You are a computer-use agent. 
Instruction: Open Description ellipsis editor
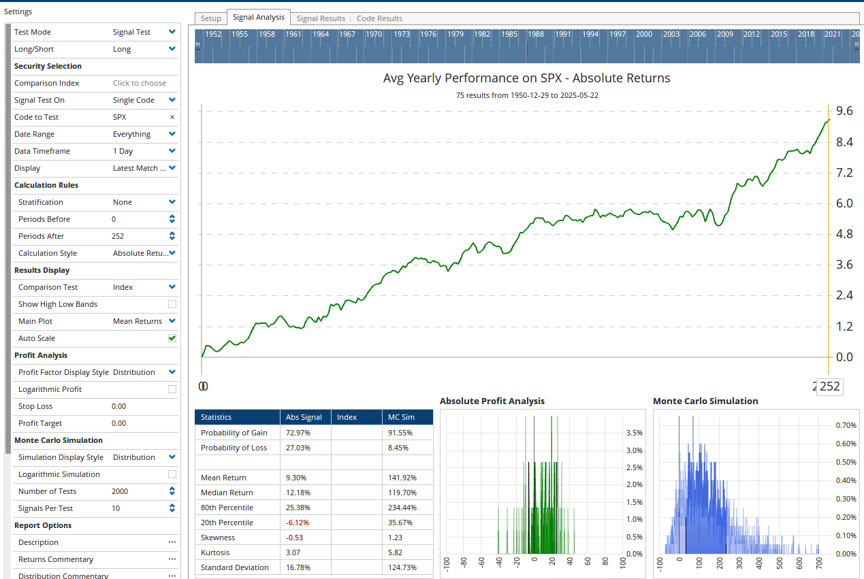click(x=172, y=542)
